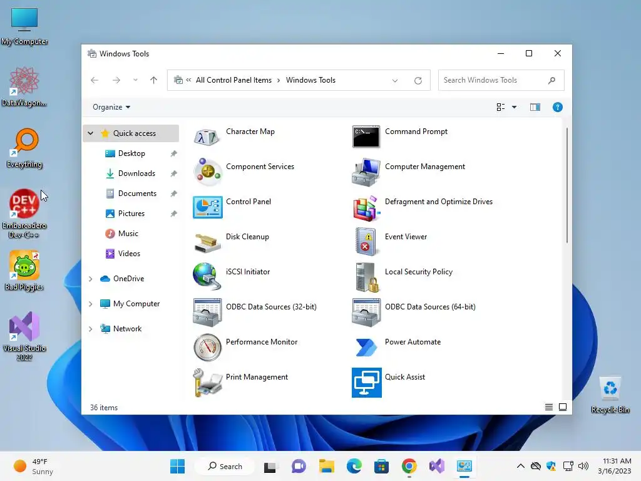Image resolution: width=641 pixels, height=481 pixels.
Task: Open Google Chrome from the taskbar
Action: pyautogui.click(x=409, y=466)
